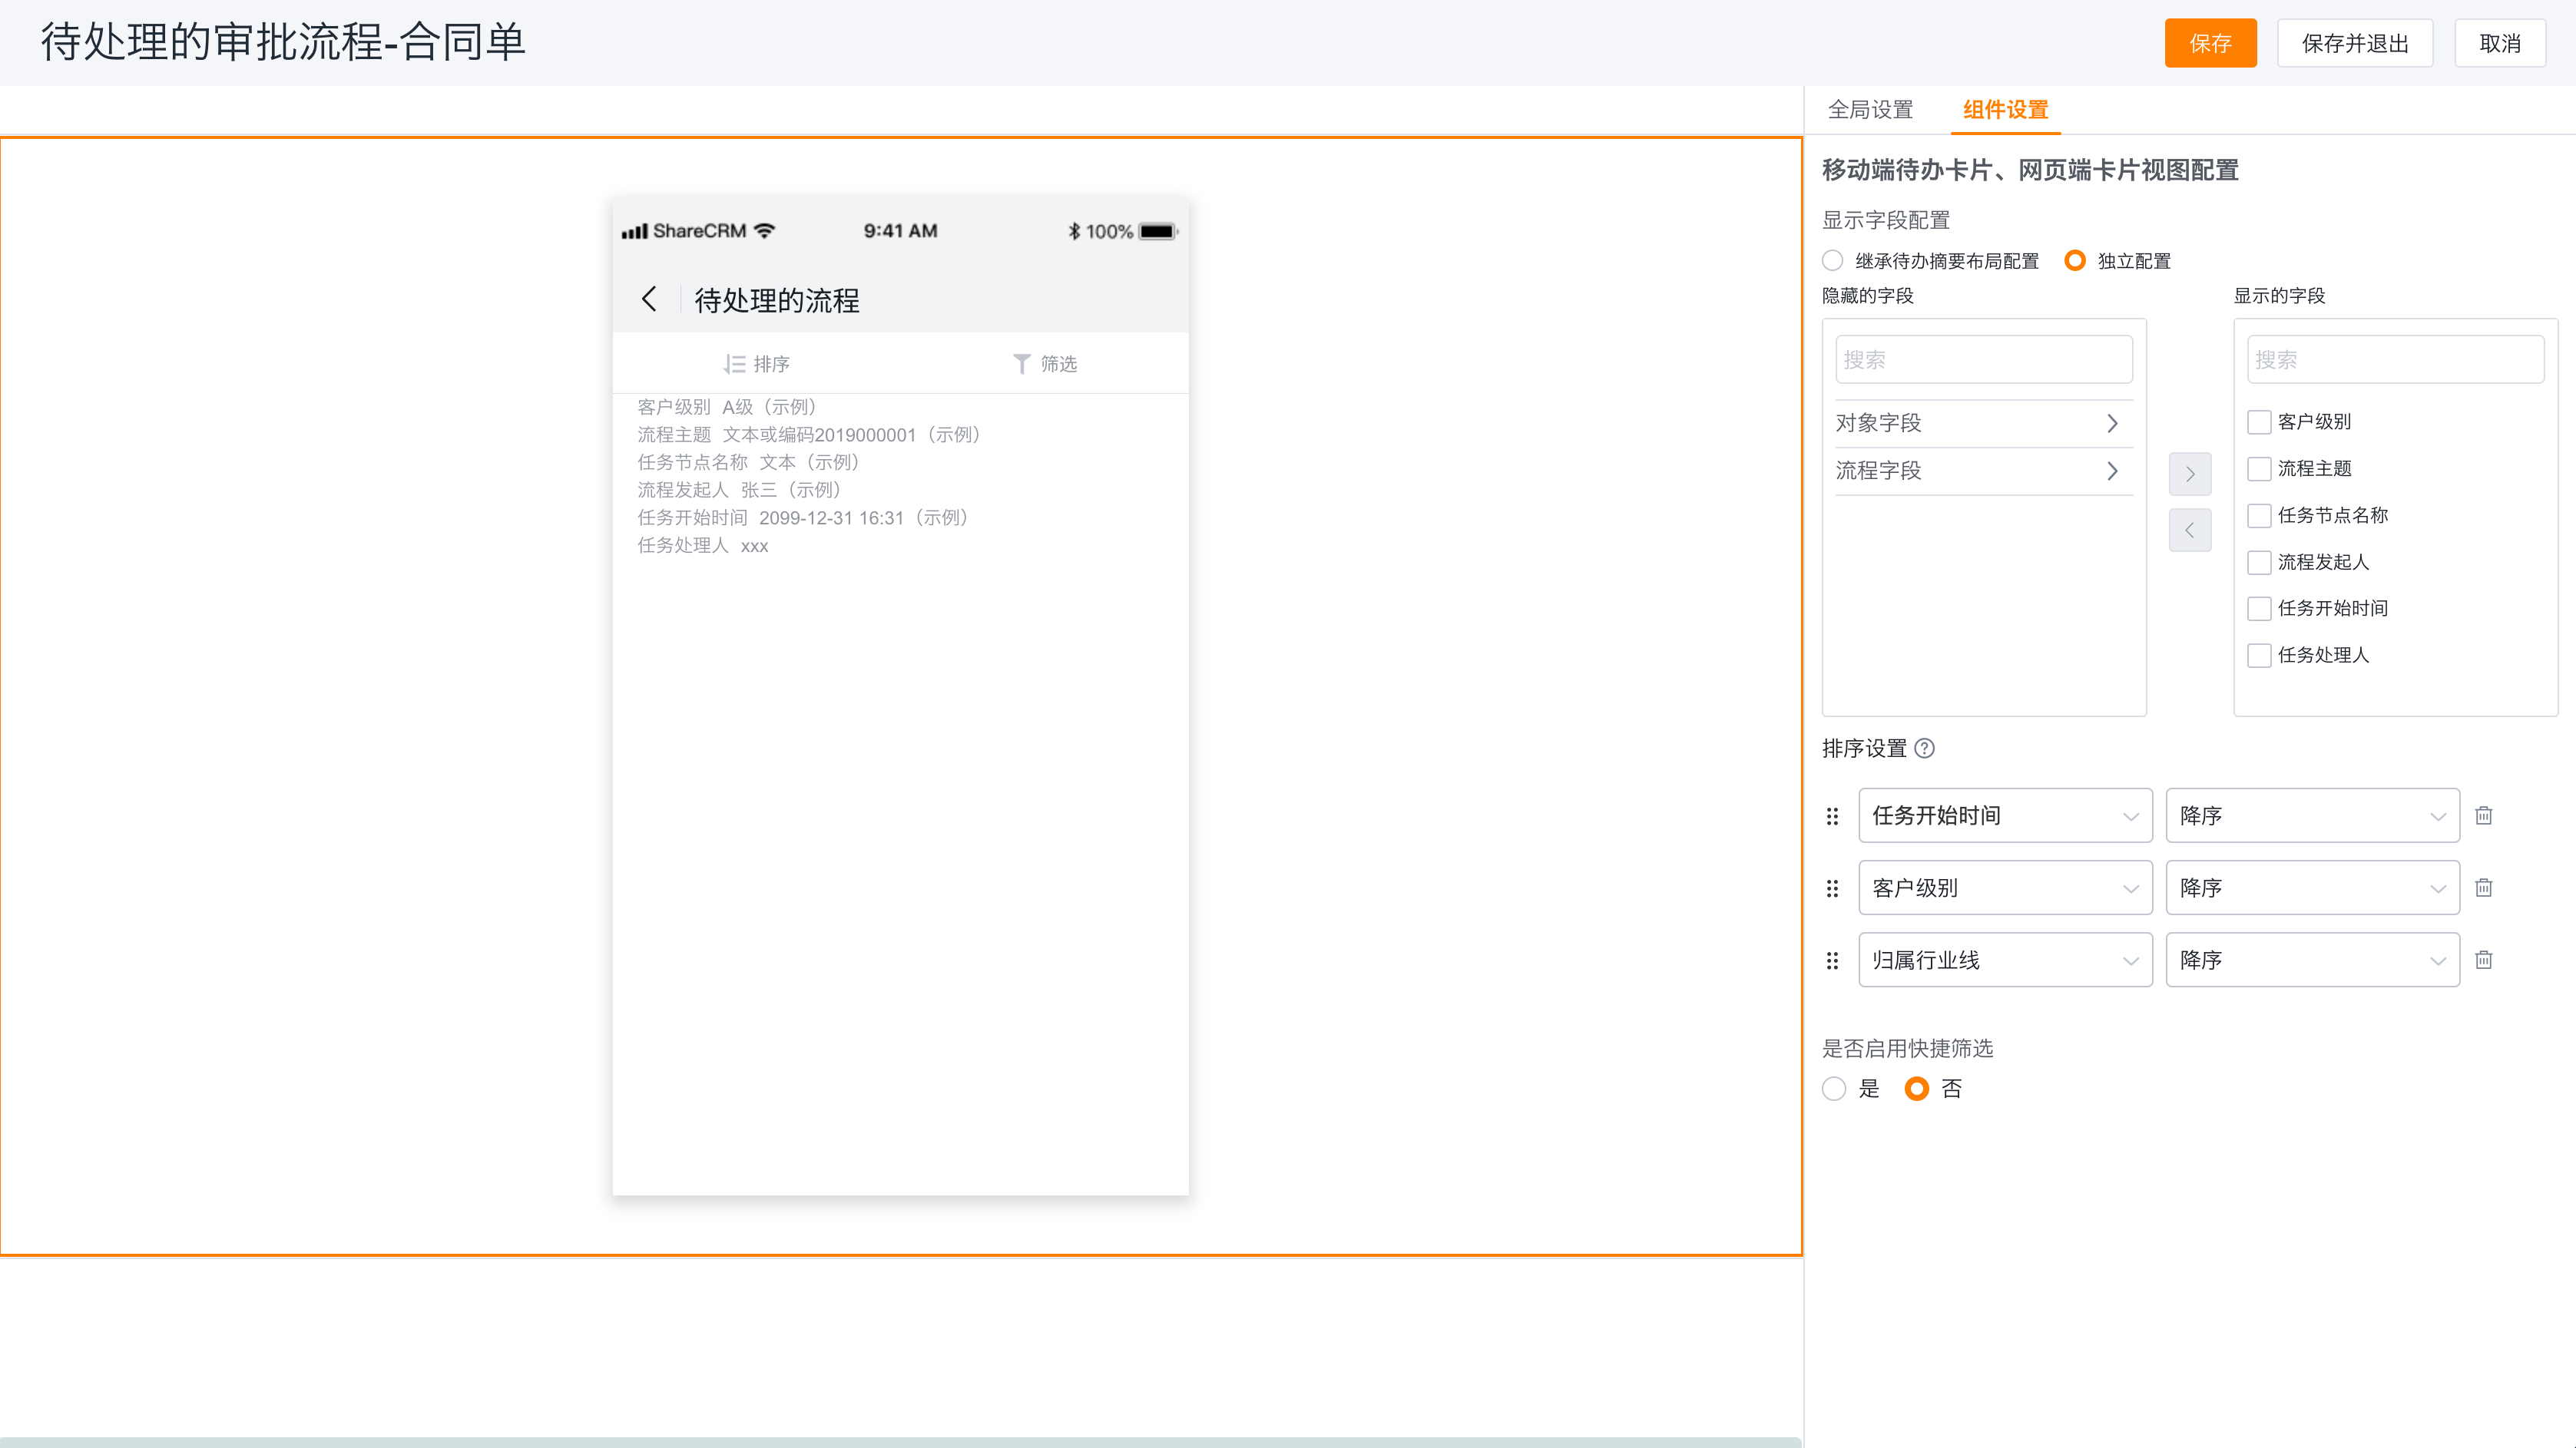The image size is (2576, 1448).
Task: Click the move-right arrow between field lists
Action: (2189, 474)
